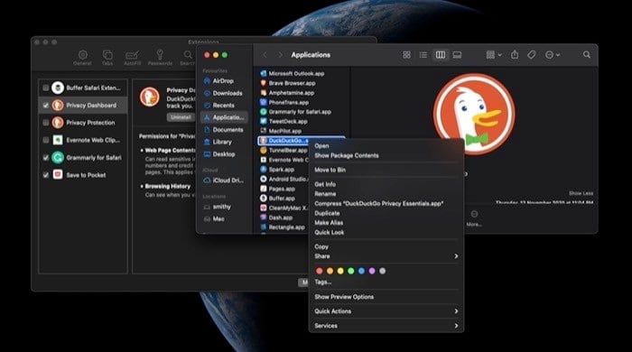
Task: Open Recents in the Finder sidebar
Action: coord(223,105)
